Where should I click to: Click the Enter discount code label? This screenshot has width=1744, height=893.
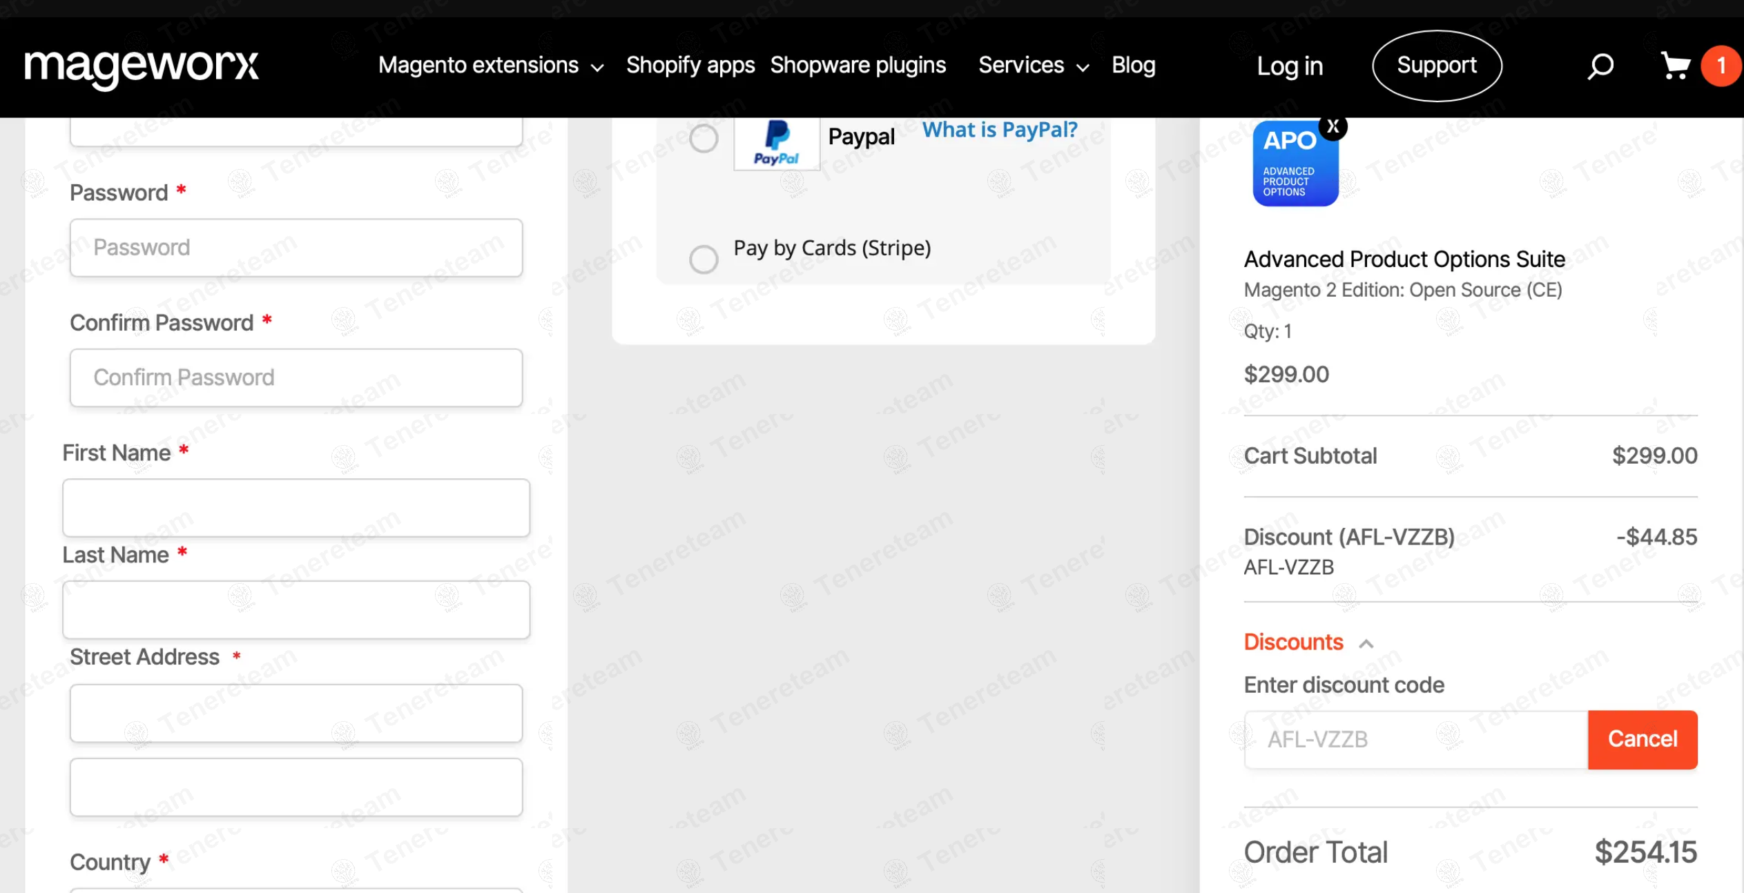(1344, 685)
